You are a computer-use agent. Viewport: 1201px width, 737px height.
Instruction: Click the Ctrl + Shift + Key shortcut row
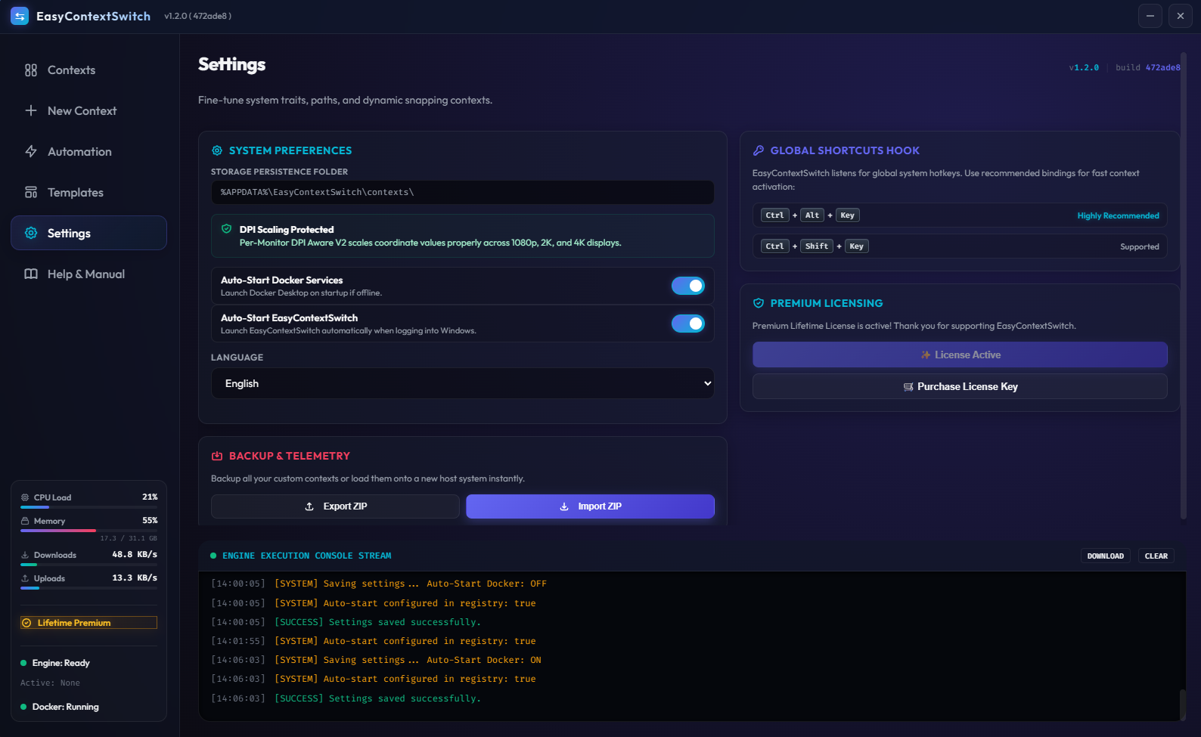(x=960, y=246)
